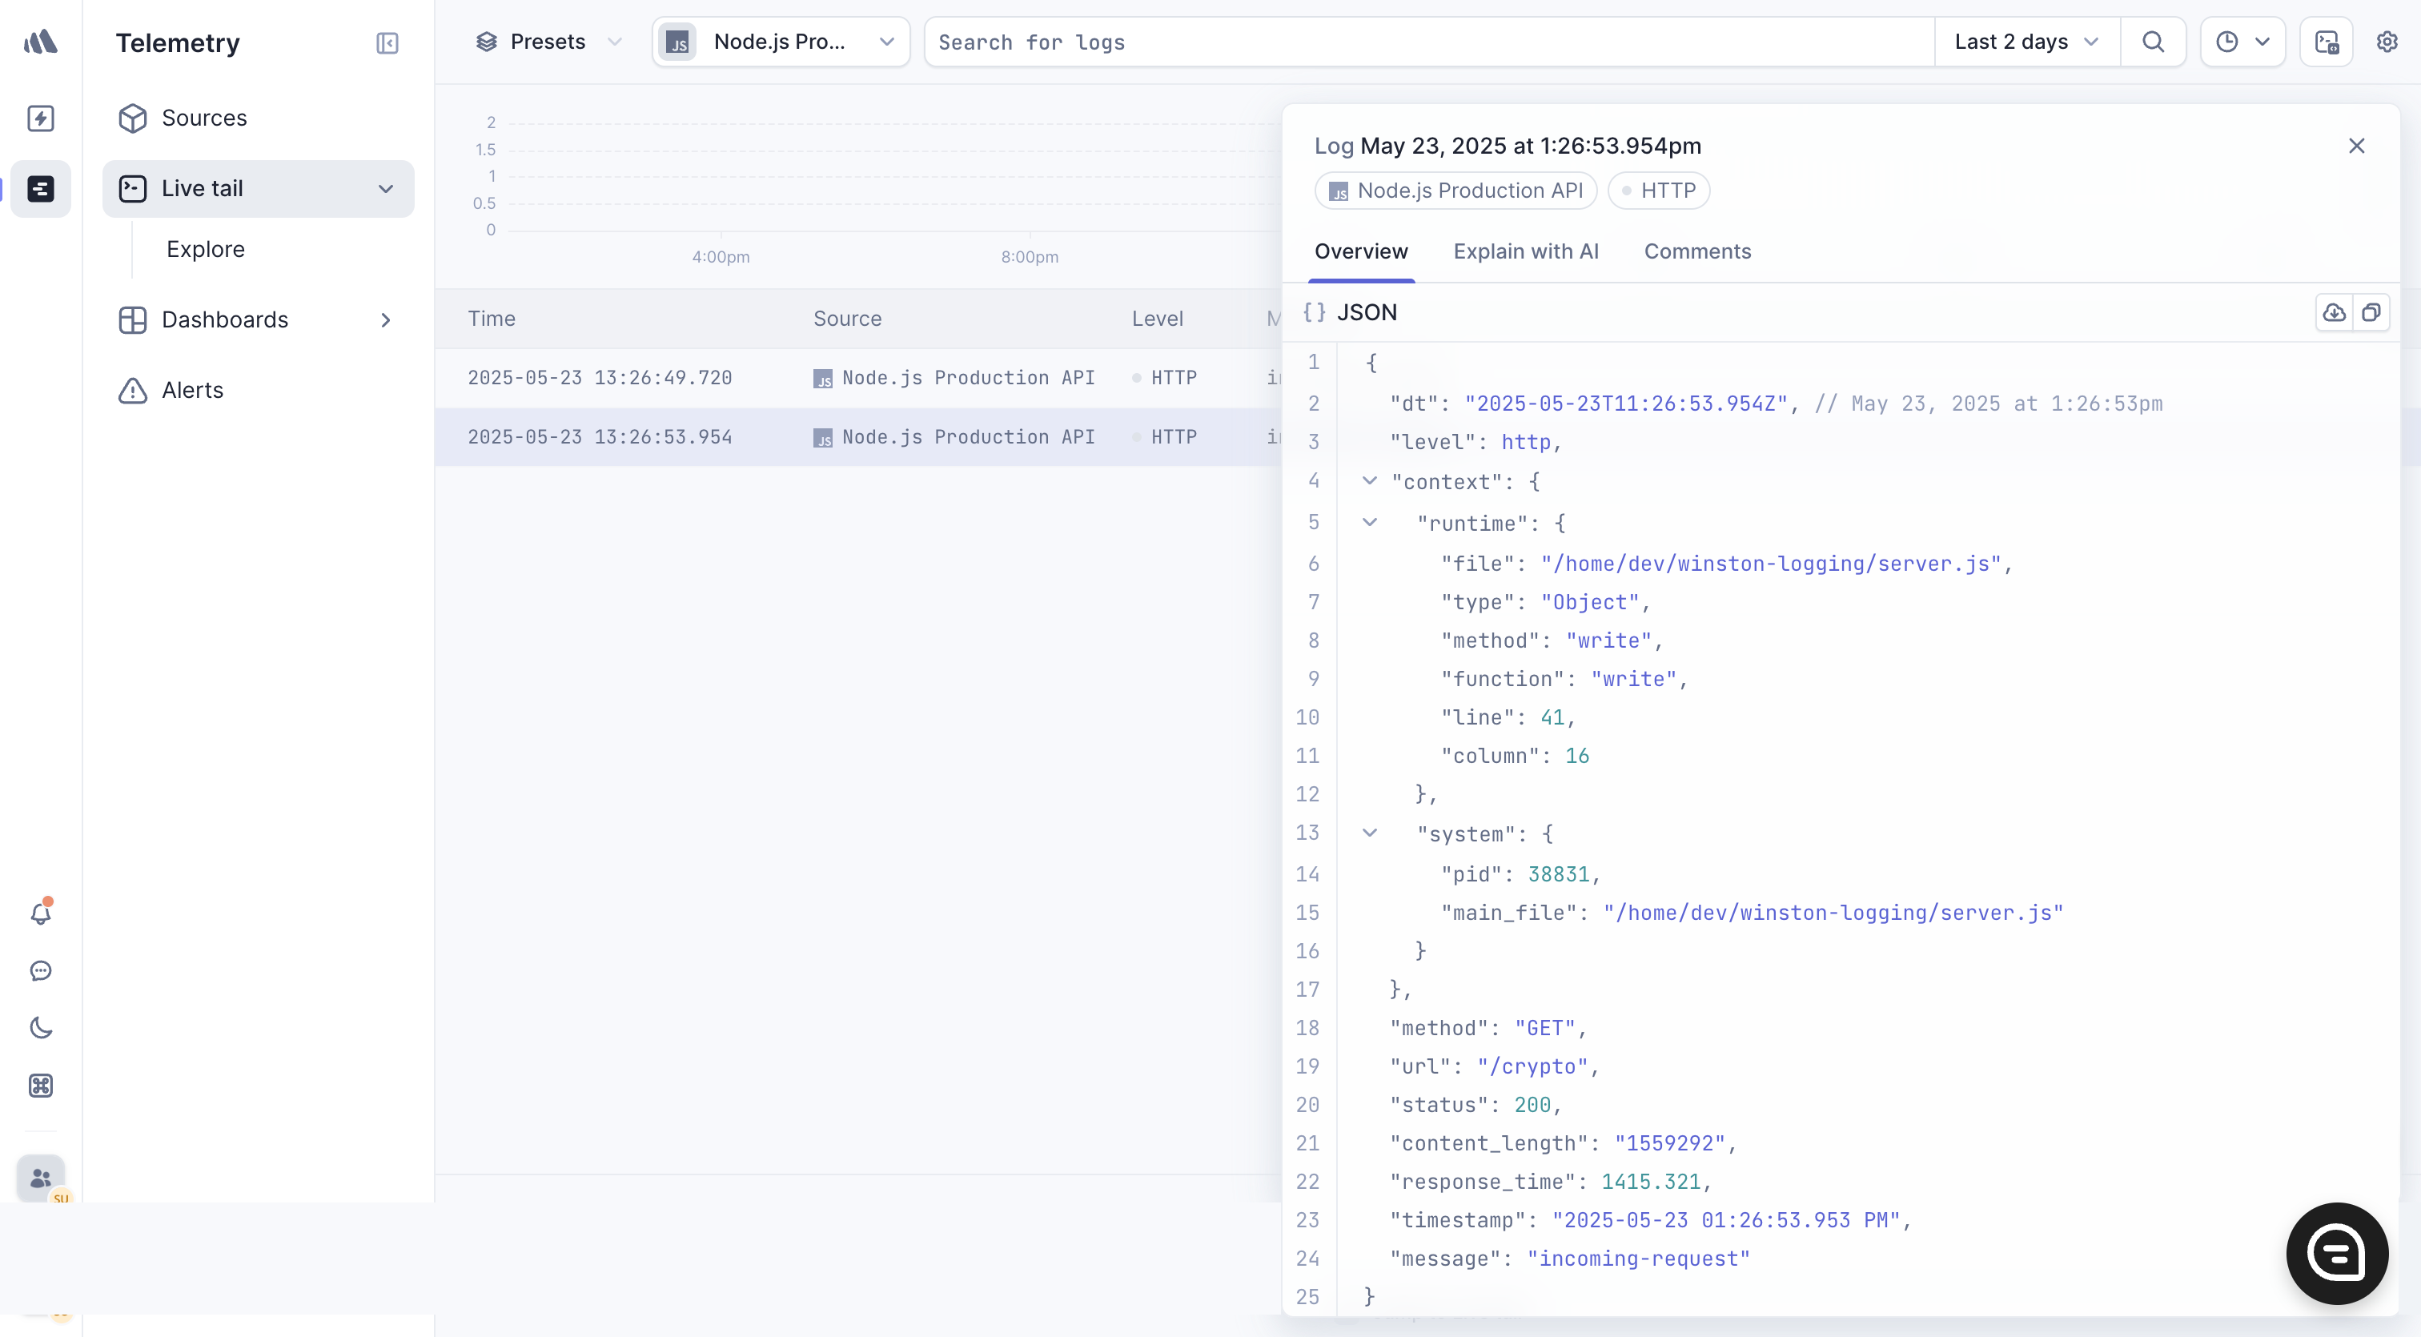Open the query terminal icon next to settings
This screenshot has width=2421, height=1337.
point(2327,42)
